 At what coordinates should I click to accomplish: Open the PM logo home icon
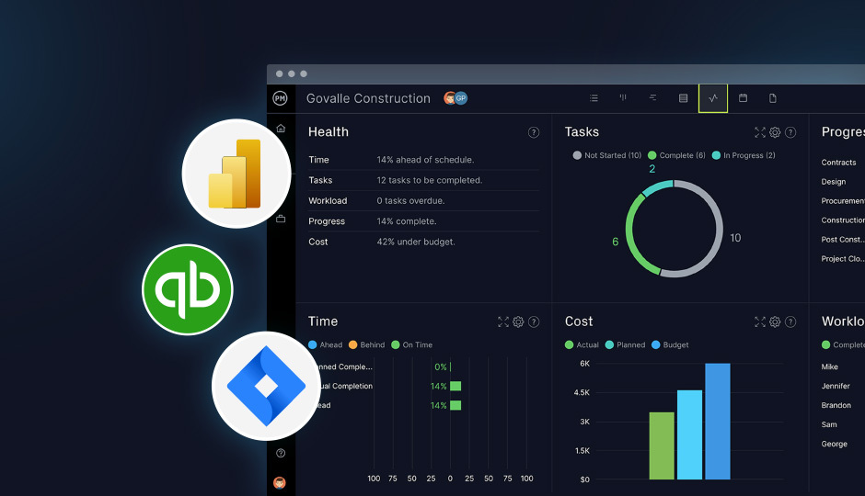click(281, 98)
